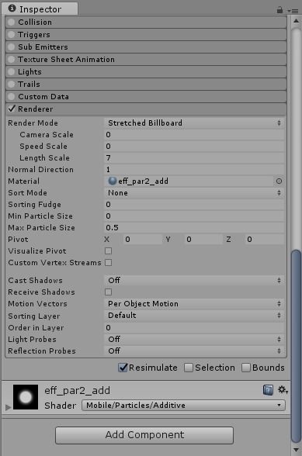Click the Pivot Z field

coord(264,240)
